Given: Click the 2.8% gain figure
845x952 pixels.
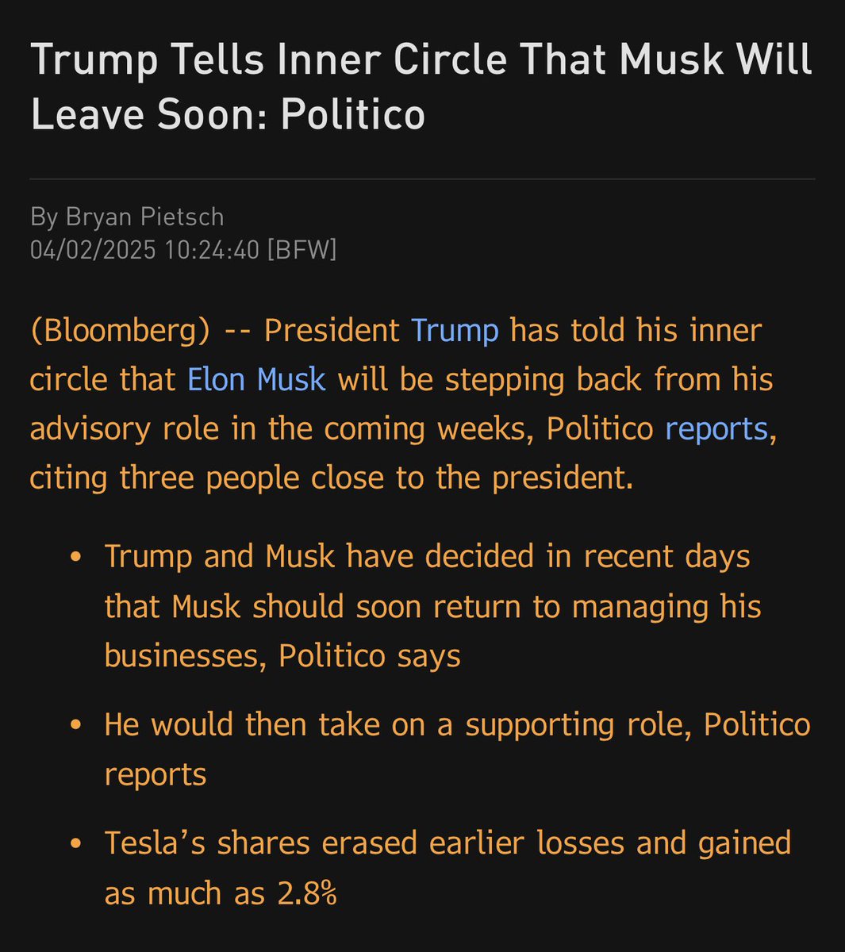Looking at the screenshot, I should [x=307, y=893].
